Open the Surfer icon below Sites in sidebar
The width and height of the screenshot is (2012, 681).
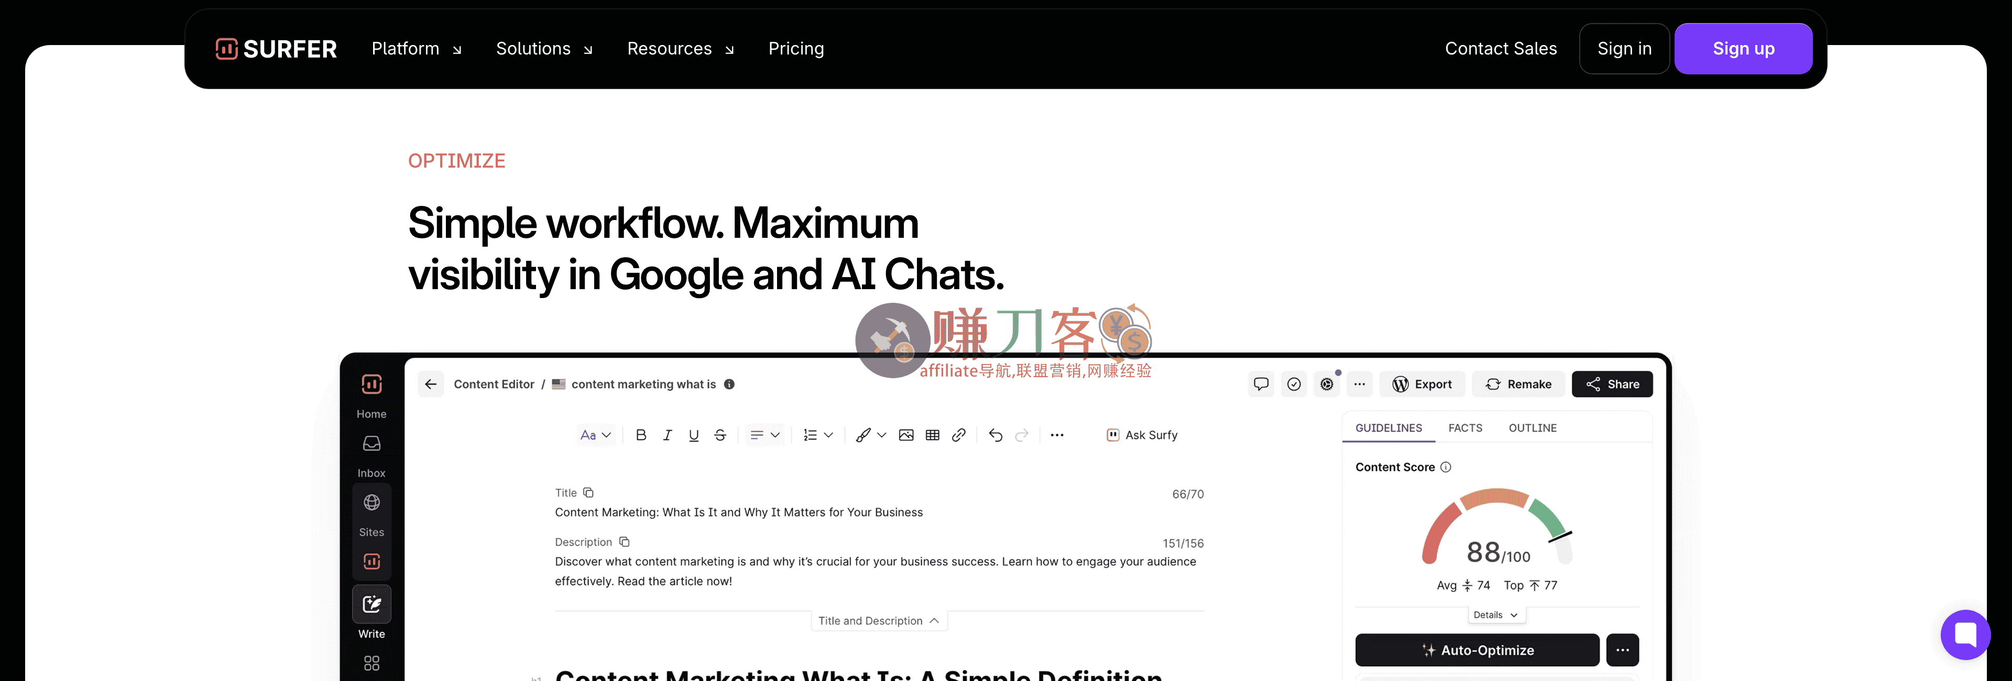pyautogui.click(x=372, y=562)
